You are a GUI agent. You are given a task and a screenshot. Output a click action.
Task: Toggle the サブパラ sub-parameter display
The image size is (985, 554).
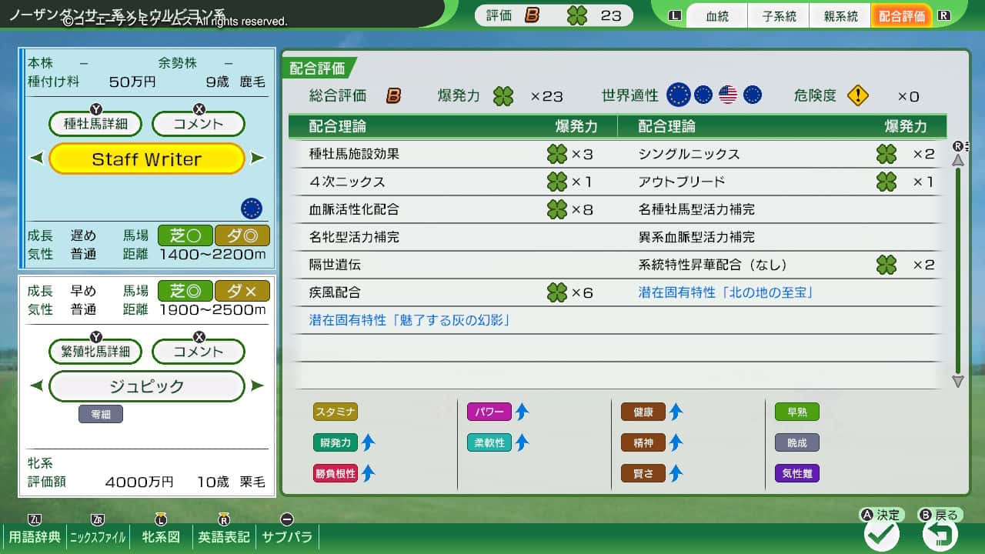click(x=287, y=539)
